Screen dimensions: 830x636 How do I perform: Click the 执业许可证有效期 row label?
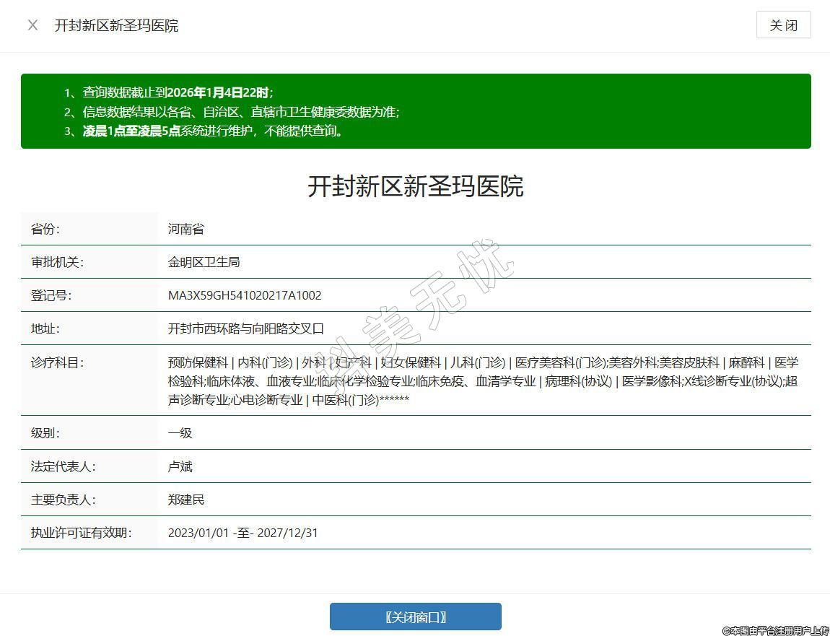81,533
